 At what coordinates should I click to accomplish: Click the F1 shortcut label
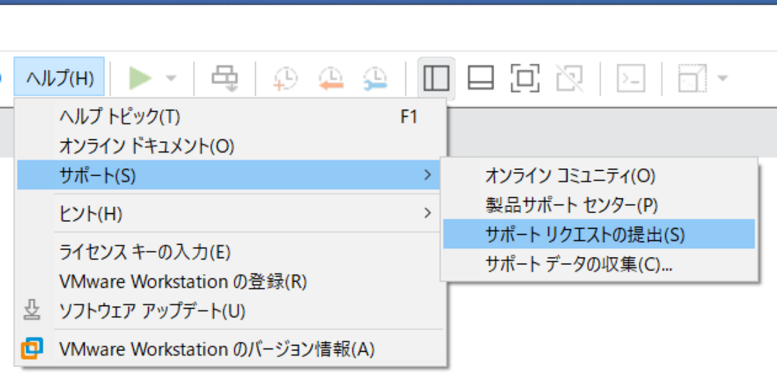pyautogui.click(x=409, y=117)
